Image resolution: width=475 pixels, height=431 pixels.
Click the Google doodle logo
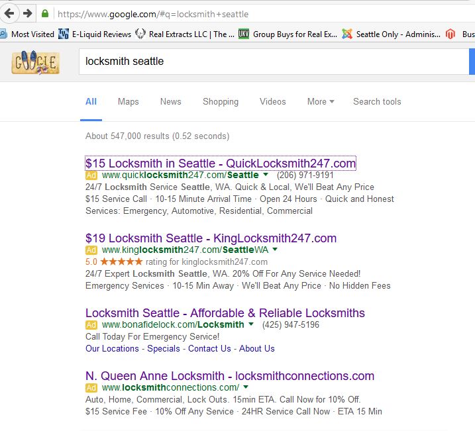pyautogui.click(x=36, y=63)
